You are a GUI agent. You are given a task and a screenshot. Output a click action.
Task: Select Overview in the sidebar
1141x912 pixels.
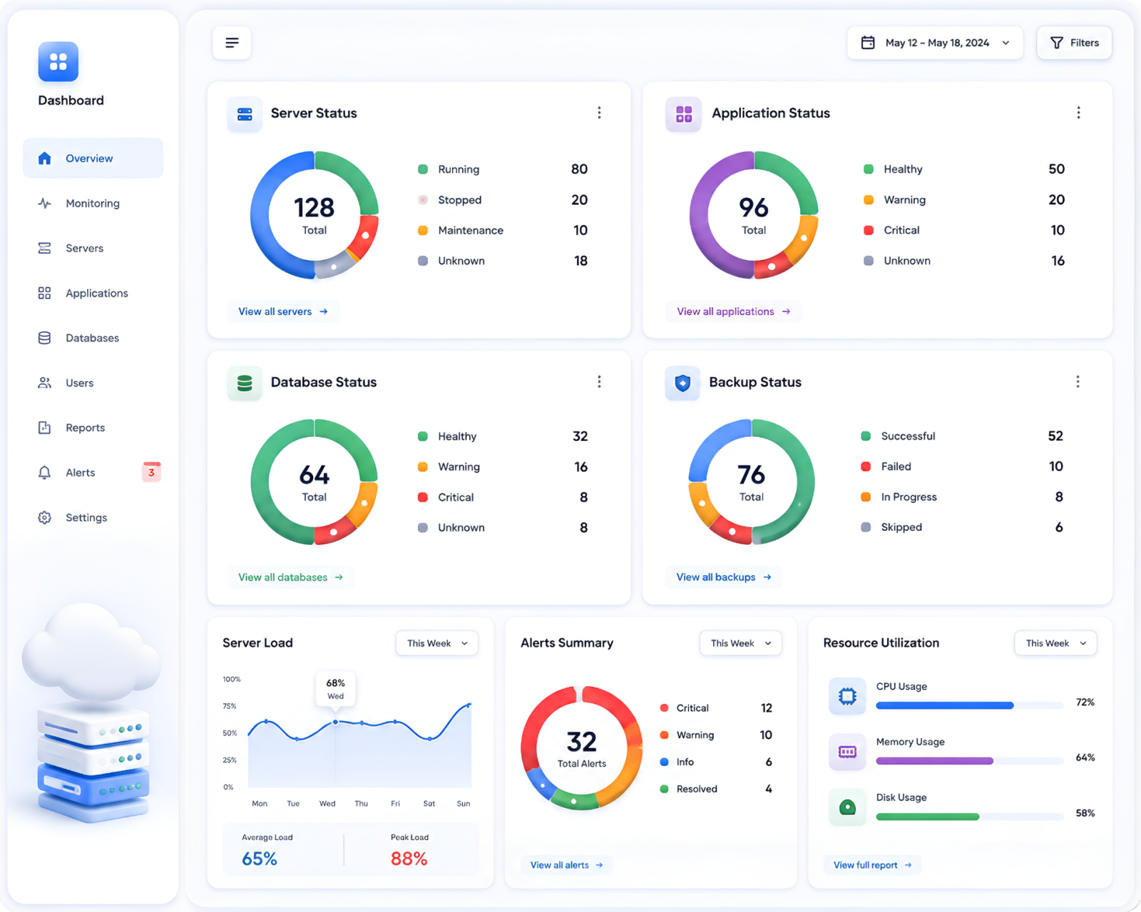pyautogui.click(x=93, y=158)
